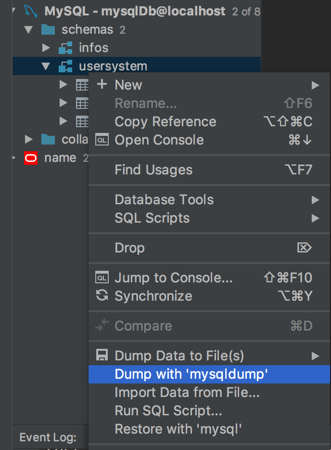This screenshot has height=450, width=331.
Task: Choose Copy Reference from context menu
Action: (x=209, y=122)
